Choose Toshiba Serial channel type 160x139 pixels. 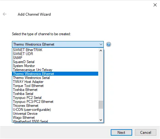[55, 94]
